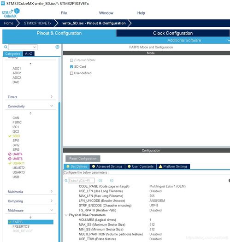Collapse the Connectivity category
230x242 pixels.
pos(52,106)
